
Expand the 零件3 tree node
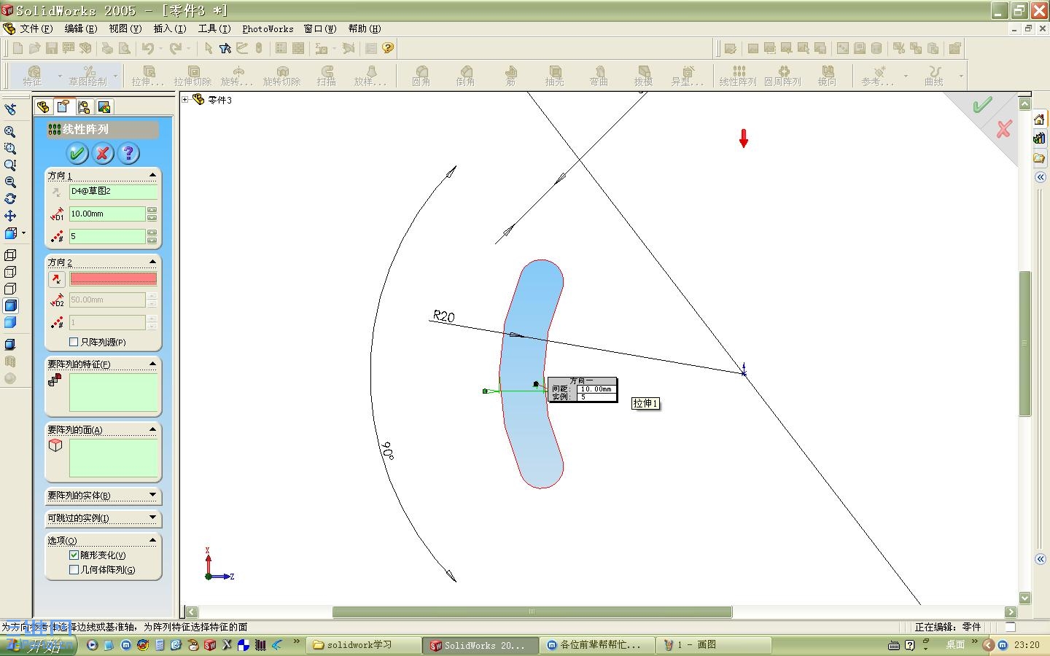[x=185, y=99]
